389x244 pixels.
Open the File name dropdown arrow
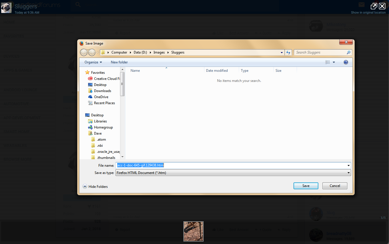point(348,165)
